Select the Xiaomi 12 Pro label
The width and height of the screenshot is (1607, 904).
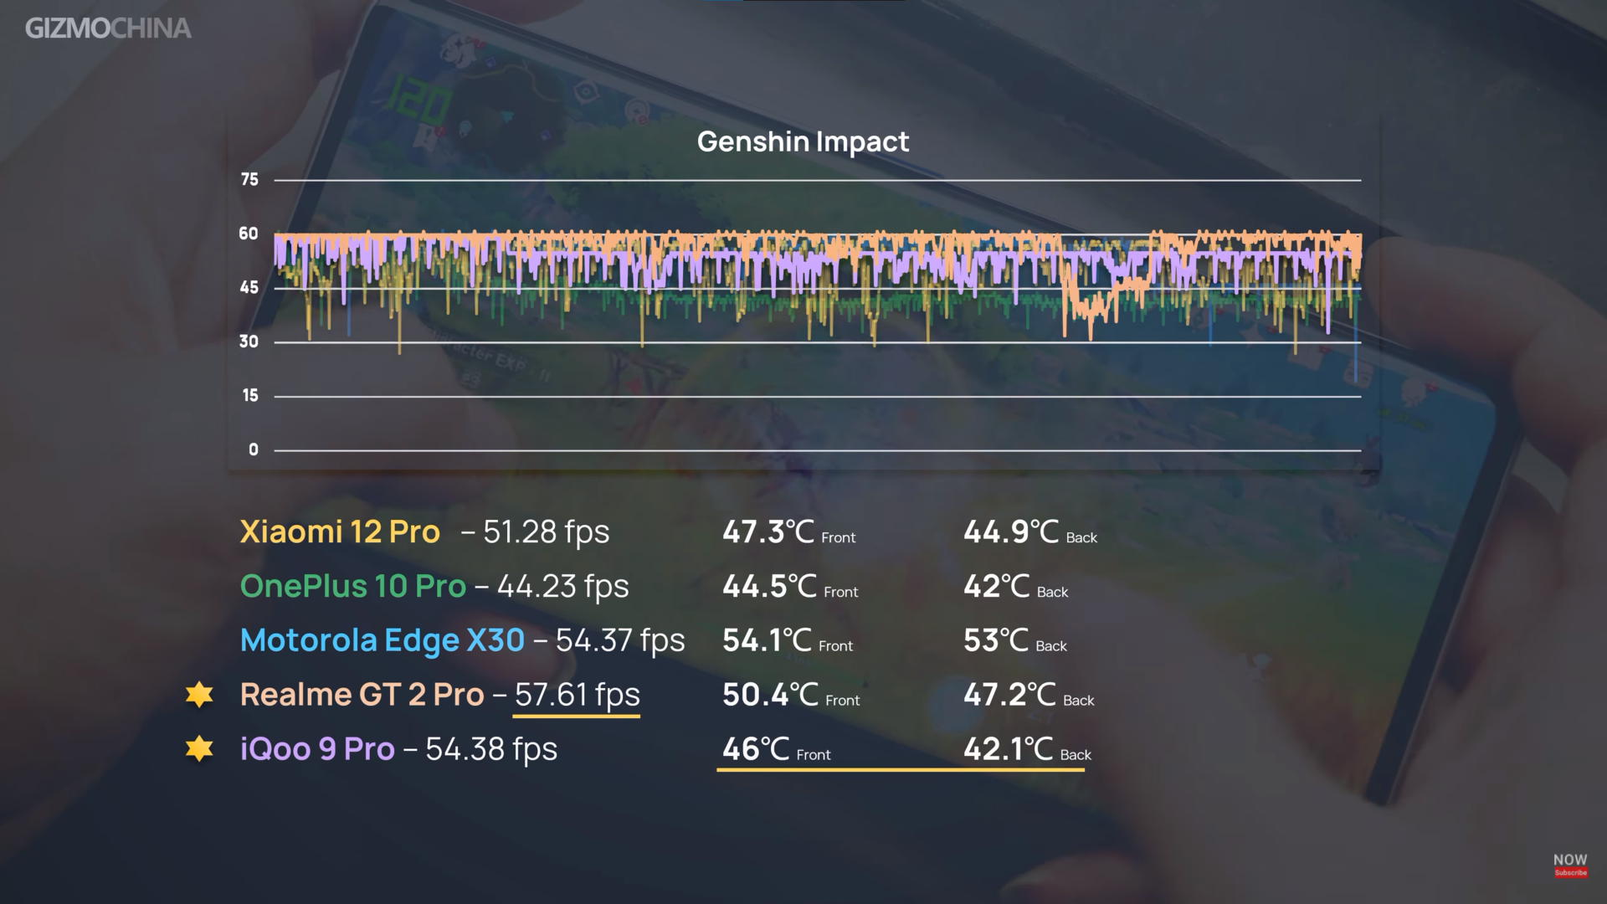(x=340, y=532)
